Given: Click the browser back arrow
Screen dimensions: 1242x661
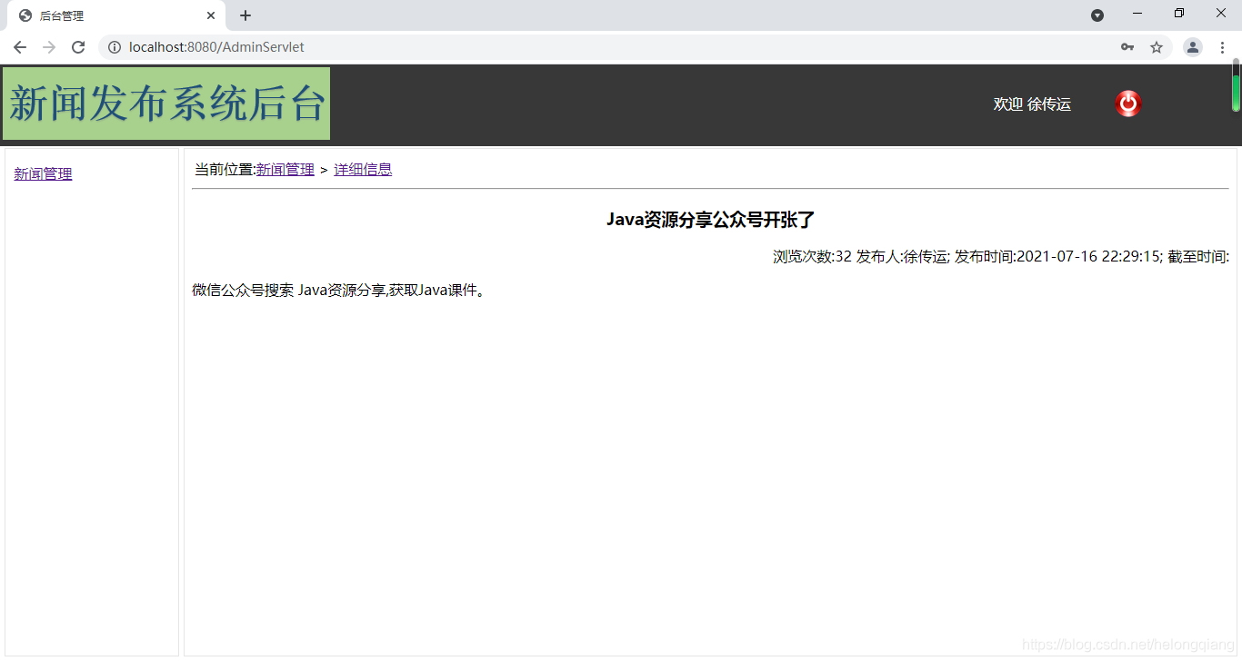Looking at the screenshot, I should (19, 46).
